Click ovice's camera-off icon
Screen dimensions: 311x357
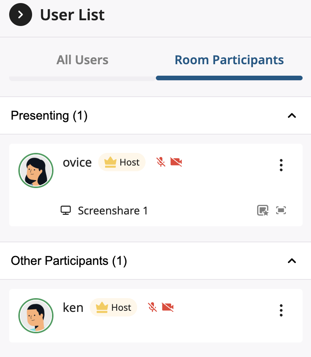pos(176,162)
